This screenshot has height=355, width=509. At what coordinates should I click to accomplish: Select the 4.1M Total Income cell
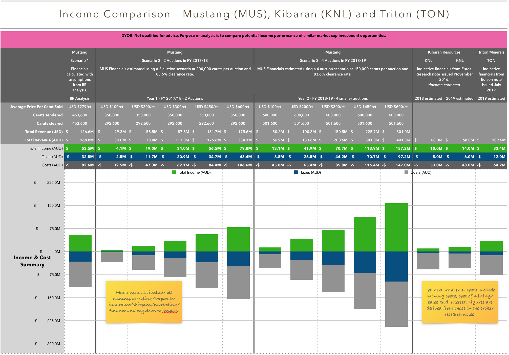[112, 148]
